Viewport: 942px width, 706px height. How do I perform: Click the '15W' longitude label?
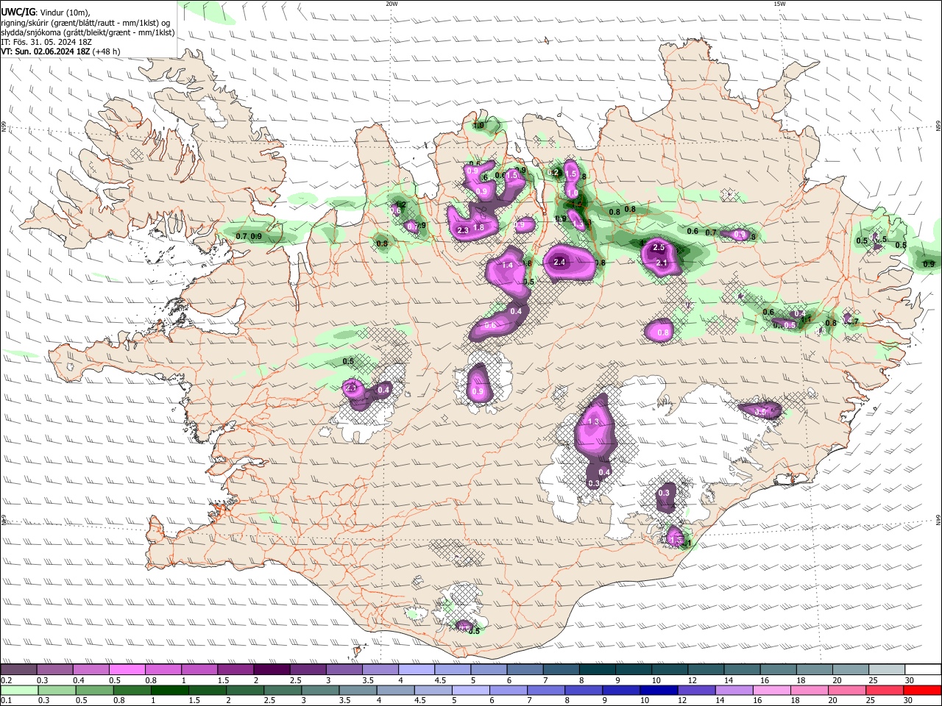(x=779, y=4)
